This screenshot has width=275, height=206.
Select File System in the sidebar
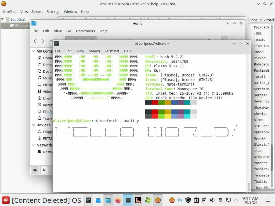pyautogui.click(x=45, y=112)
